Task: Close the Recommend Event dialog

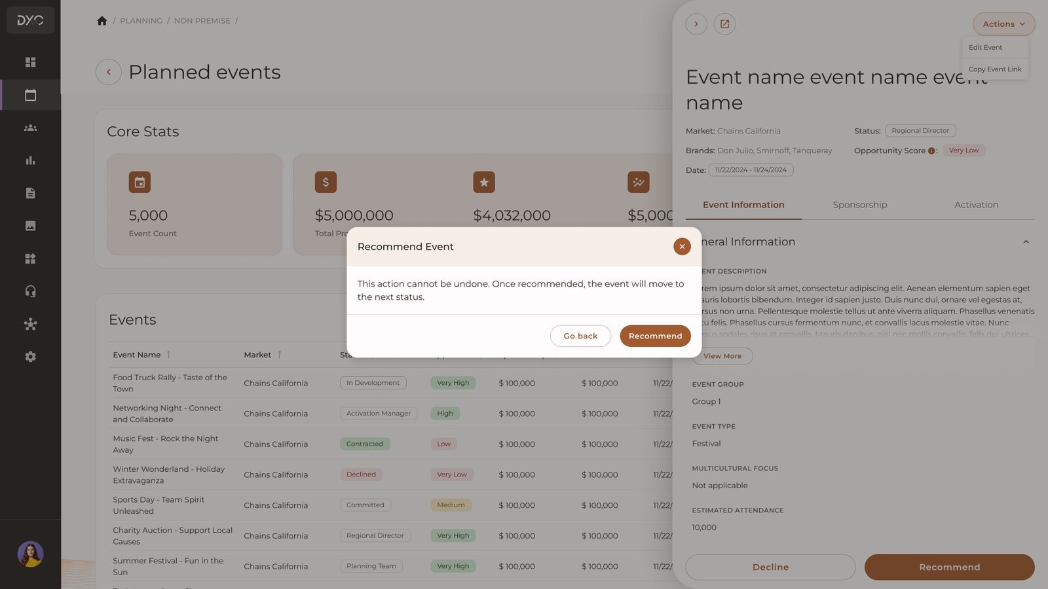Action: pos(682,247)
